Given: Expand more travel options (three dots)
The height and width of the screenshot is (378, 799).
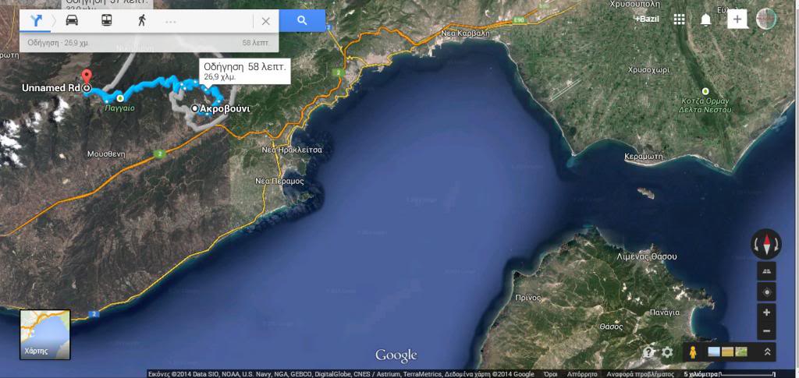Looking at the screenshot, I should pos(171,21).
